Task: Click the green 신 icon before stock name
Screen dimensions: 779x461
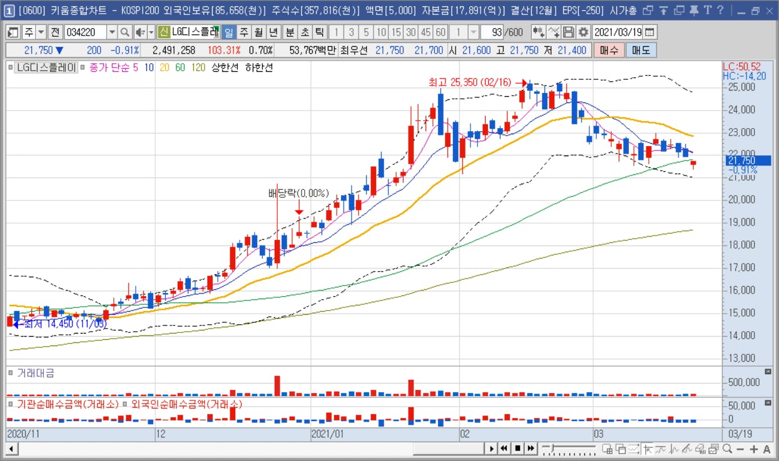Action: click(164, 32)
